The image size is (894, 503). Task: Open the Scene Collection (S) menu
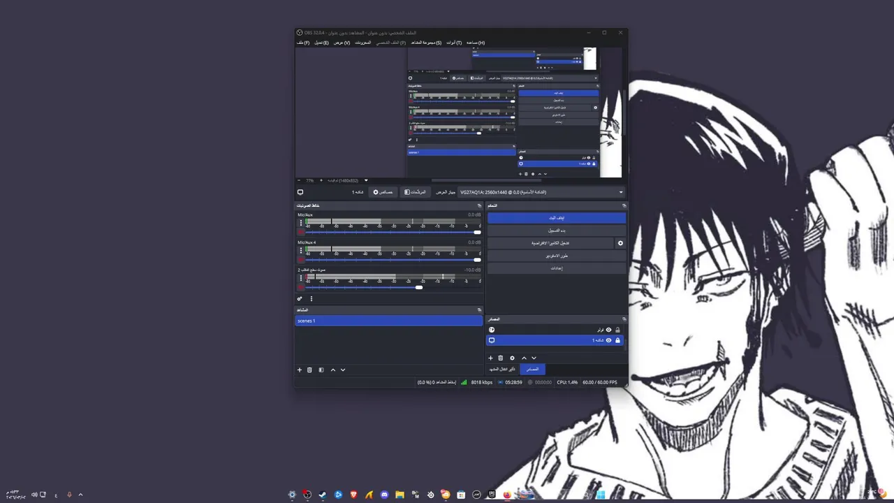[x=426, y=43]
